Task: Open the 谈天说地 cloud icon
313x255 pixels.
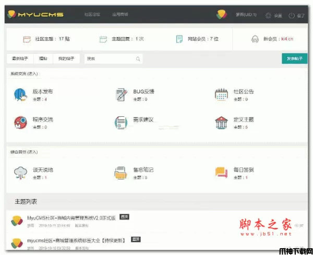Action: tap(20, 173)
